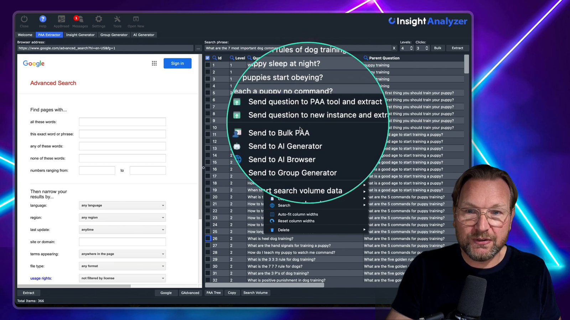This screenshot has width=570, height=320.
Task: Click the ellipsis button next to browser address
Action: [x=198, y=48]
